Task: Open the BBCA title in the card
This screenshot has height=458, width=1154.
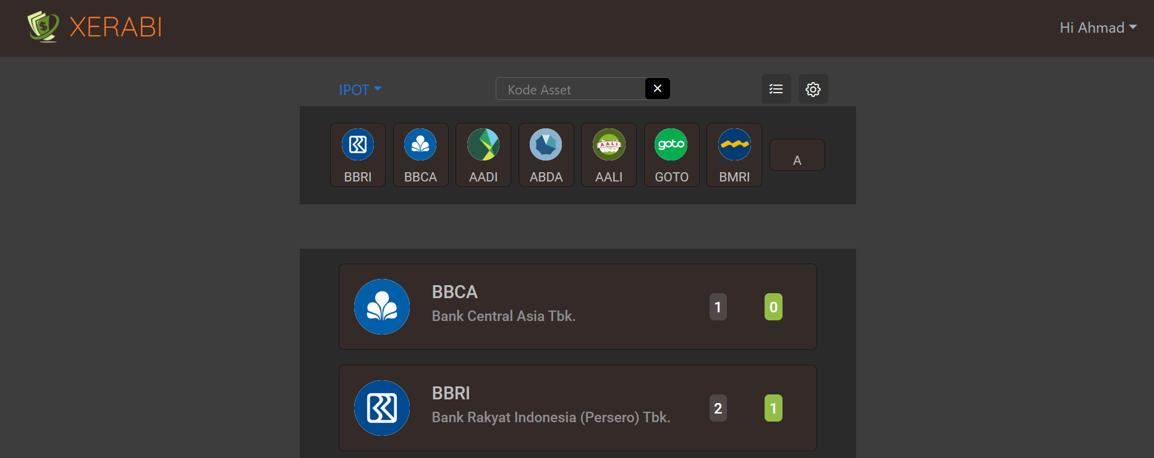Action: (x=455, y=292)
